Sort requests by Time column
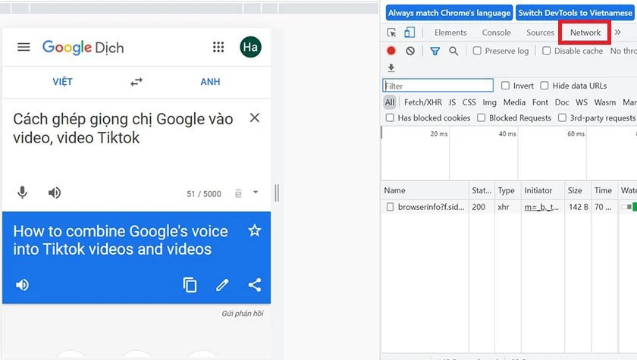Image resolution: width=637 pixels, height=360 pixels. tap(604, 190)
